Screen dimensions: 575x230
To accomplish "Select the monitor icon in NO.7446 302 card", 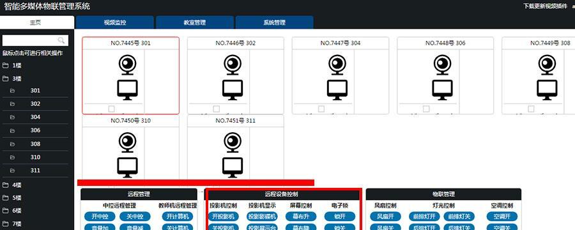I will [x=233, y=90].
